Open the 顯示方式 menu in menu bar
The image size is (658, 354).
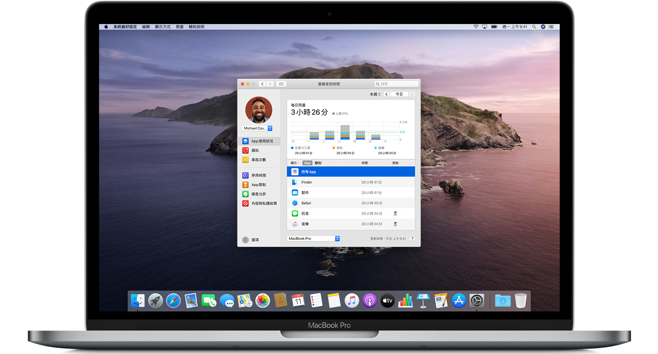(x=162, y=27)
